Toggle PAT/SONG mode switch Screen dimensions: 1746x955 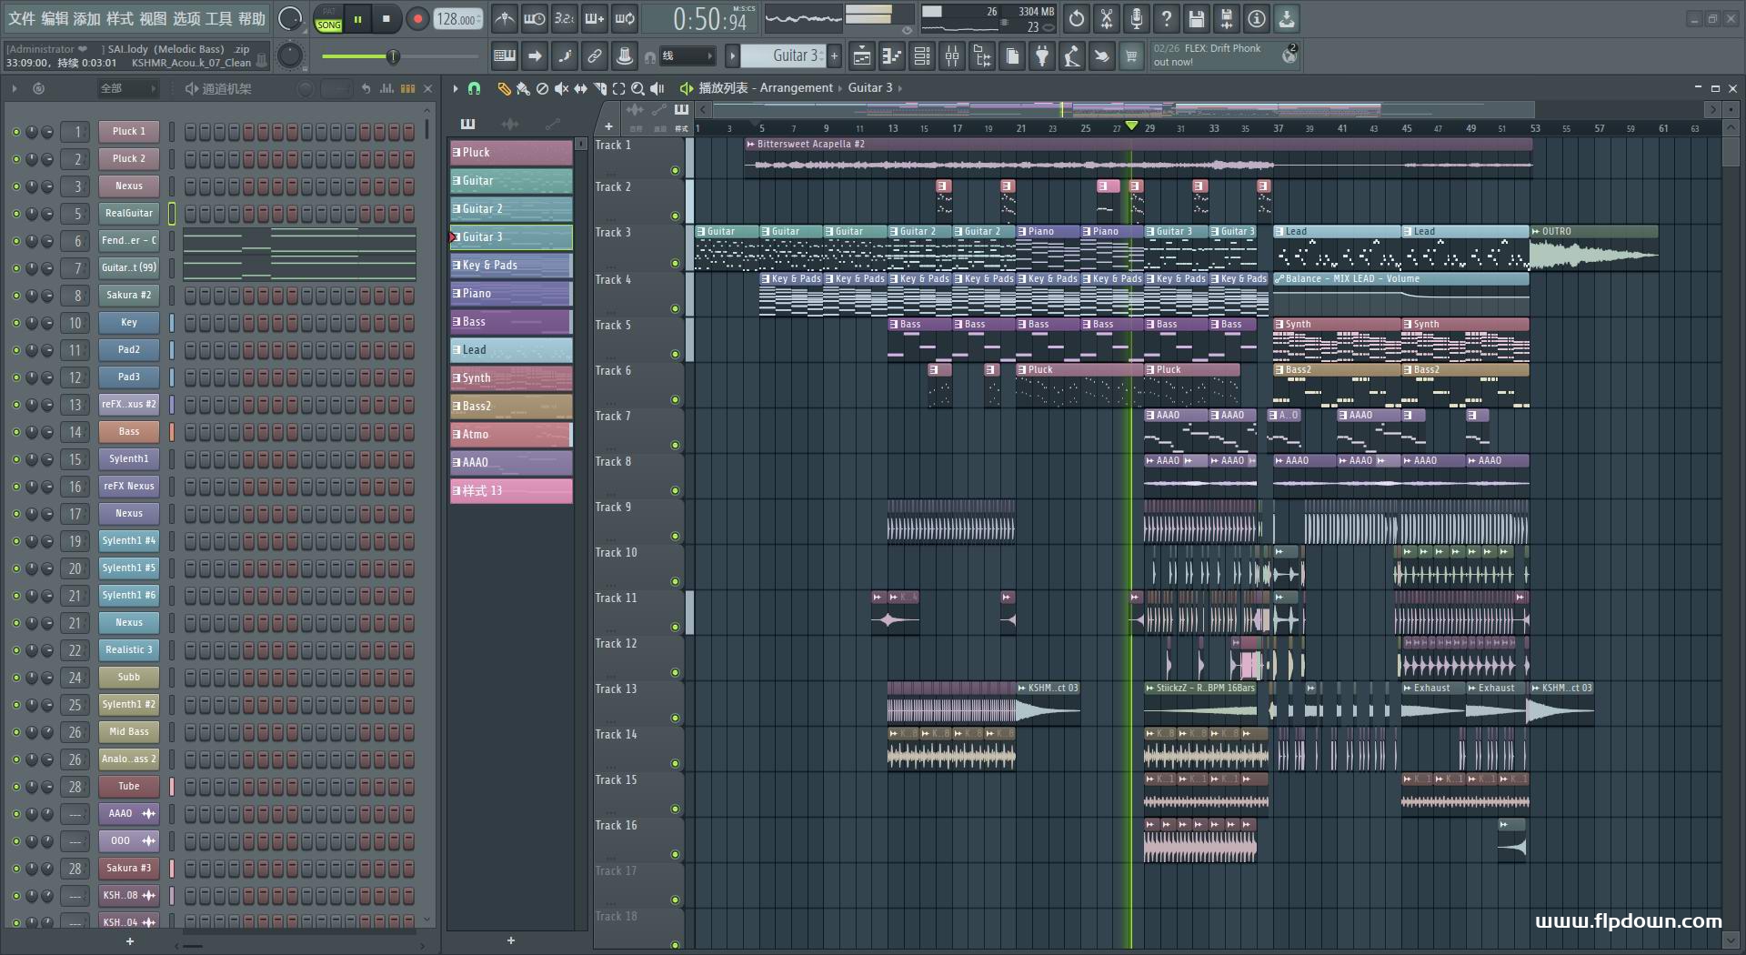(328, 19)
